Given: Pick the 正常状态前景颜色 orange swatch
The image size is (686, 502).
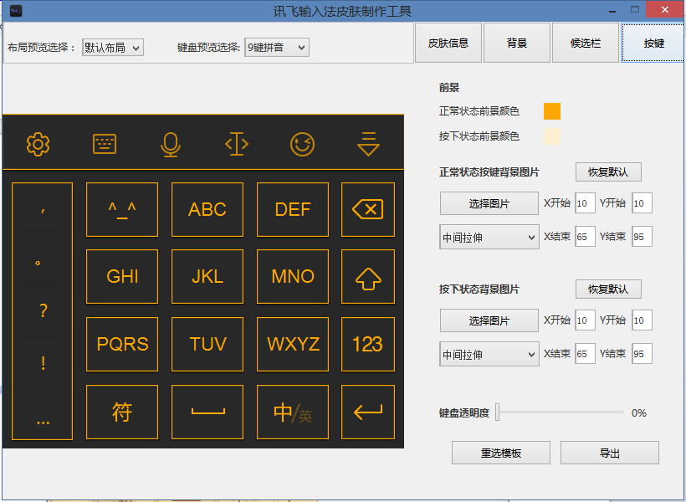Looking at the screenshot, I should point(552,111).
